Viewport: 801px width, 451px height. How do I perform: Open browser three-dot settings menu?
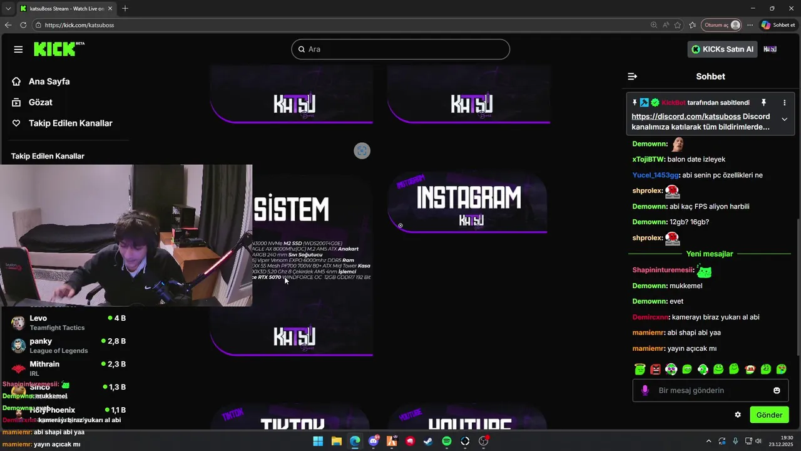[750, 25]
